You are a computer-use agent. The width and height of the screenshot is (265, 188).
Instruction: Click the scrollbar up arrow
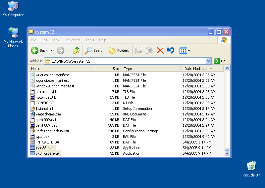coord(227,68)
